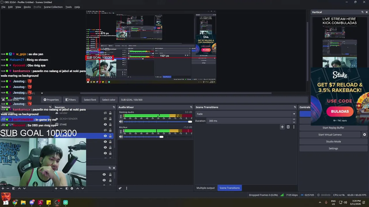Move selected scene up arrow

click(19, 188)
